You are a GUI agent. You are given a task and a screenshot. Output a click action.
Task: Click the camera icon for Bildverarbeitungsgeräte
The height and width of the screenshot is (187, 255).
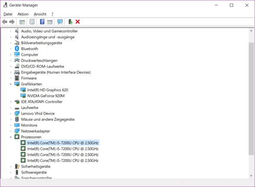(x=17, y=43)
